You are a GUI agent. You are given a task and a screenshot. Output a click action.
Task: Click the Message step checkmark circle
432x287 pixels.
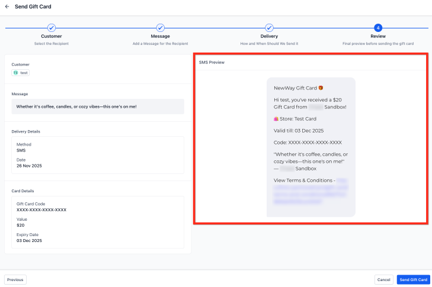[x=160, y=28]
